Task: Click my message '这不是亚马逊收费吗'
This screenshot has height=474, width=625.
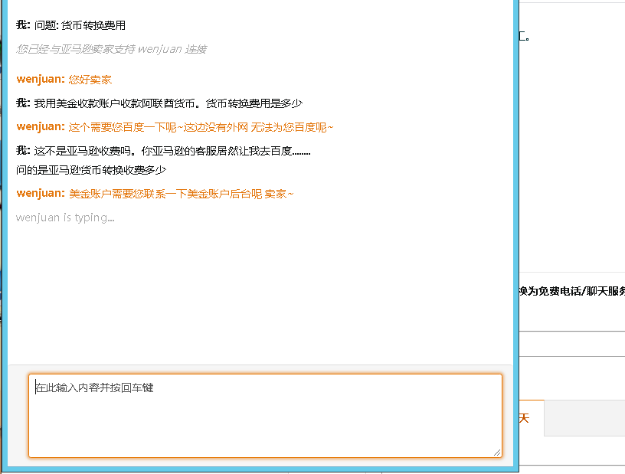Action: (x=172, y=151)
